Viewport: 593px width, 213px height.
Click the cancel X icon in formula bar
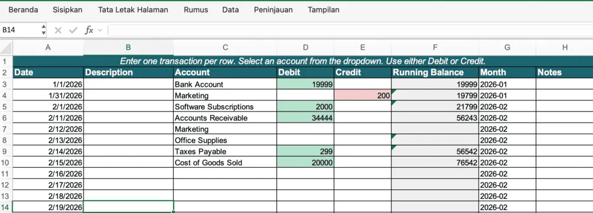tap(58, 30)
